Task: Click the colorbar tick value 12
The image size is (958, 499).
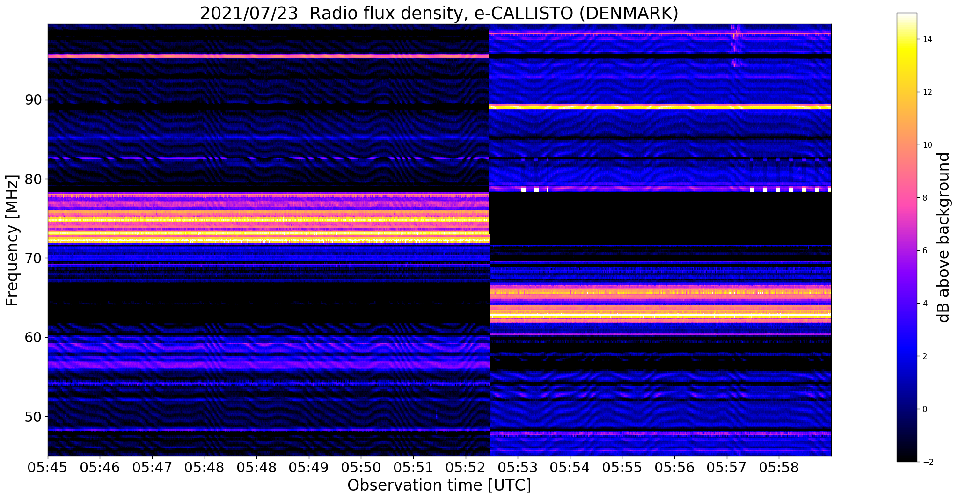Action: (926, 92)
